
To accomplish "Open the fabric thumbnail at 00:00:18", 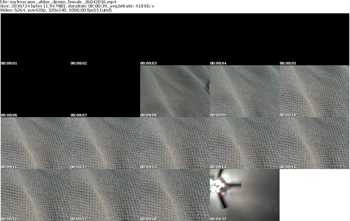I will [175, 195].
